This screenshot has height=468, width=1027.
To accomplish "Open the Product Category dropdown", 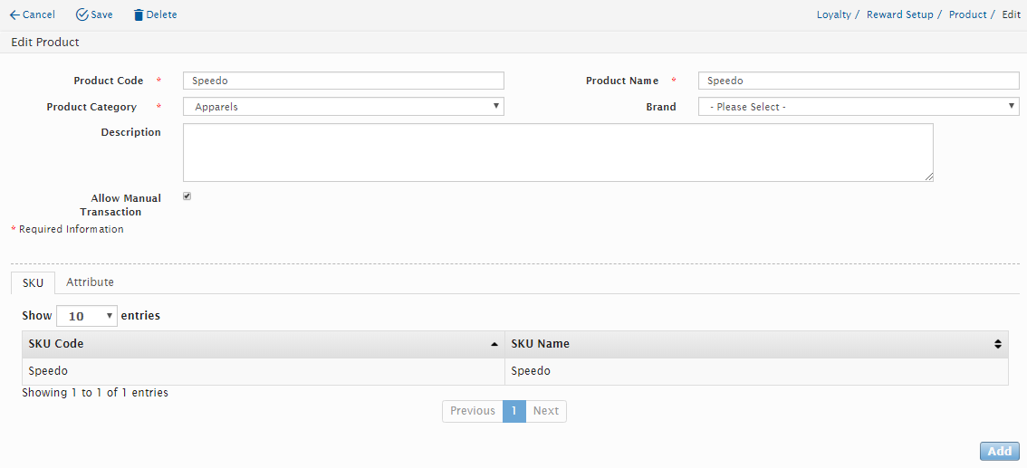I will tap(343, 107).
